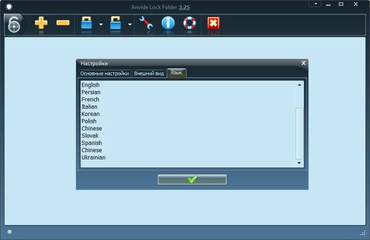Expand the dropdown arrow beside the lock icon

(101, 24)
